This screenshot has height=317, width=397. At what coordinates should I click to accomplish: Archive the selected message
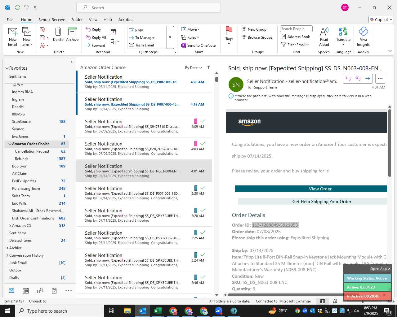(x=72, y=34)
